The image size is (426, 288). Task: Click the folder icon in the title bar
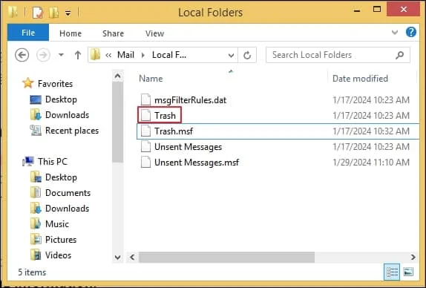13,12
